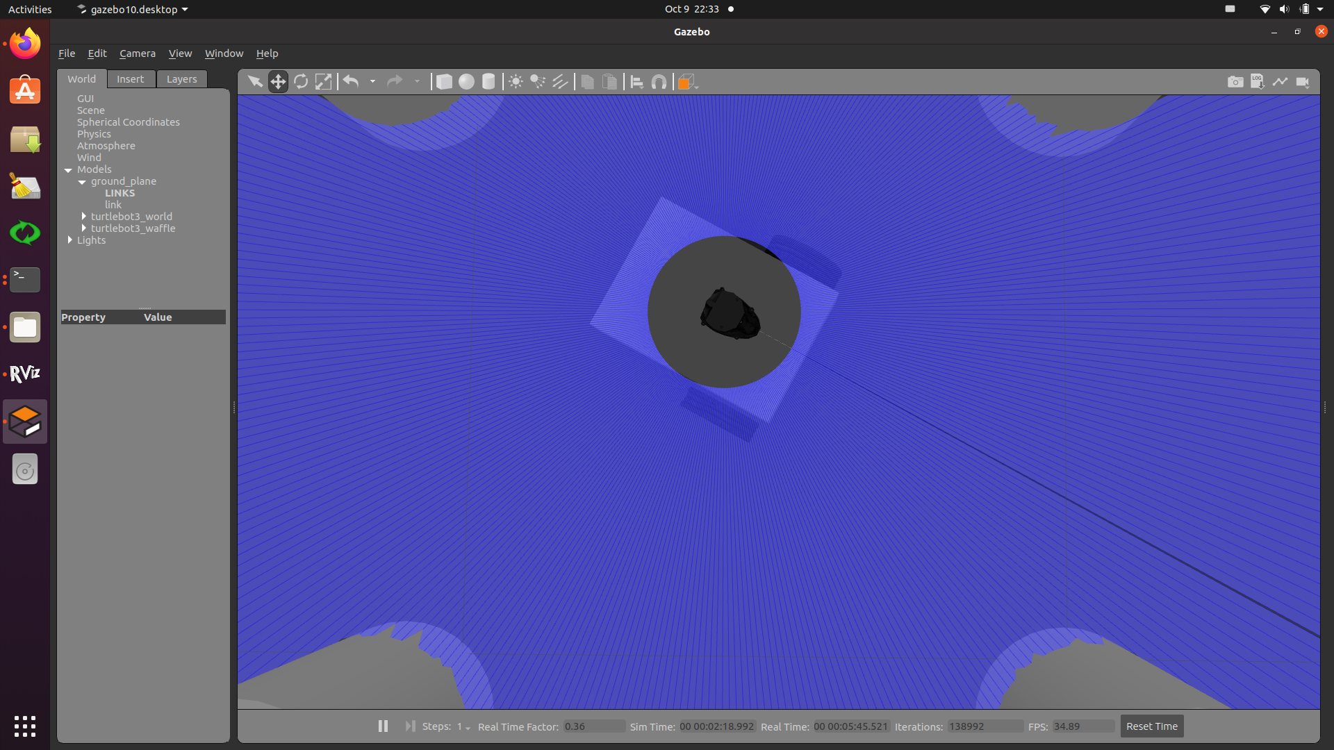
Task: Pause the simulation
Action: tap(383, 726)
